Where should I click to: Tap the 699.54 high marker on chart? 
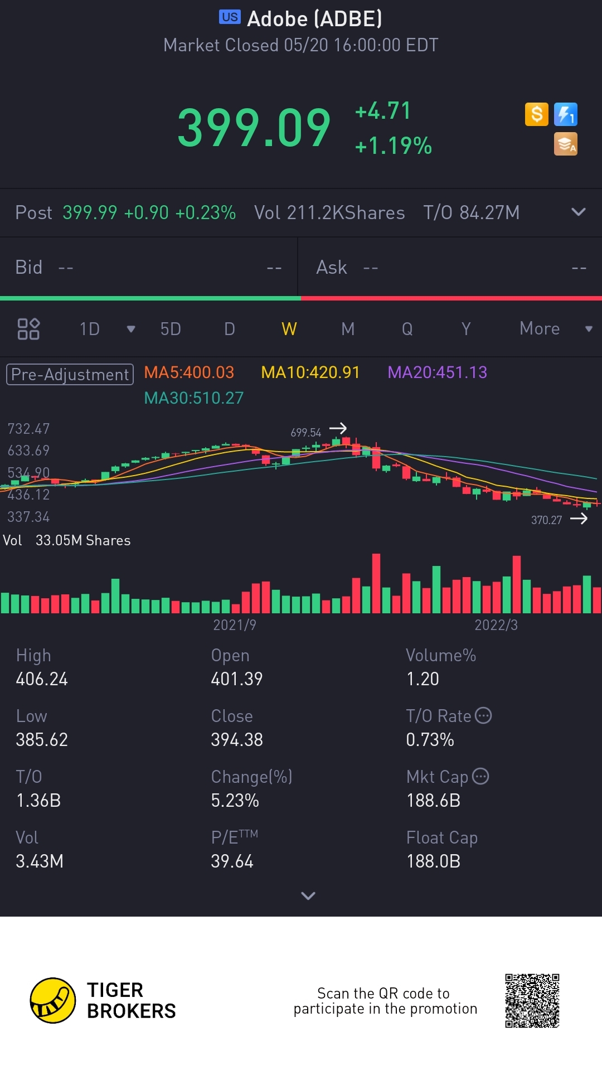pos(306,433)
